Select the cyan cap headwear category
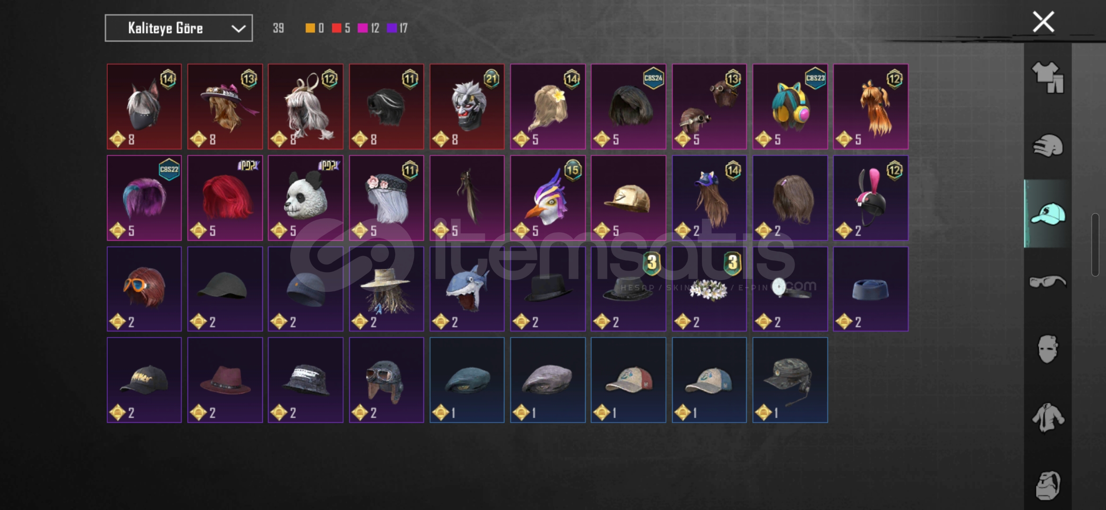Screen dimensions: 1106x510 point(1047,213)
